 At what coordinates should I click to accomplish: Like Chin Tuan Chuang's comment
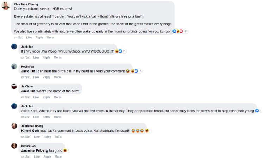[x=29, y=37]
